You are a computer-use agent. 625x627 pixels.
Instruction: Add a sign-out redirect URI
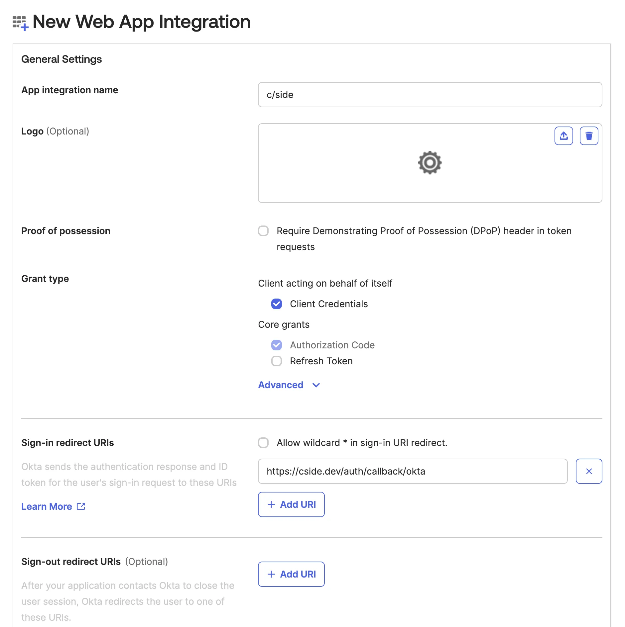291,574
